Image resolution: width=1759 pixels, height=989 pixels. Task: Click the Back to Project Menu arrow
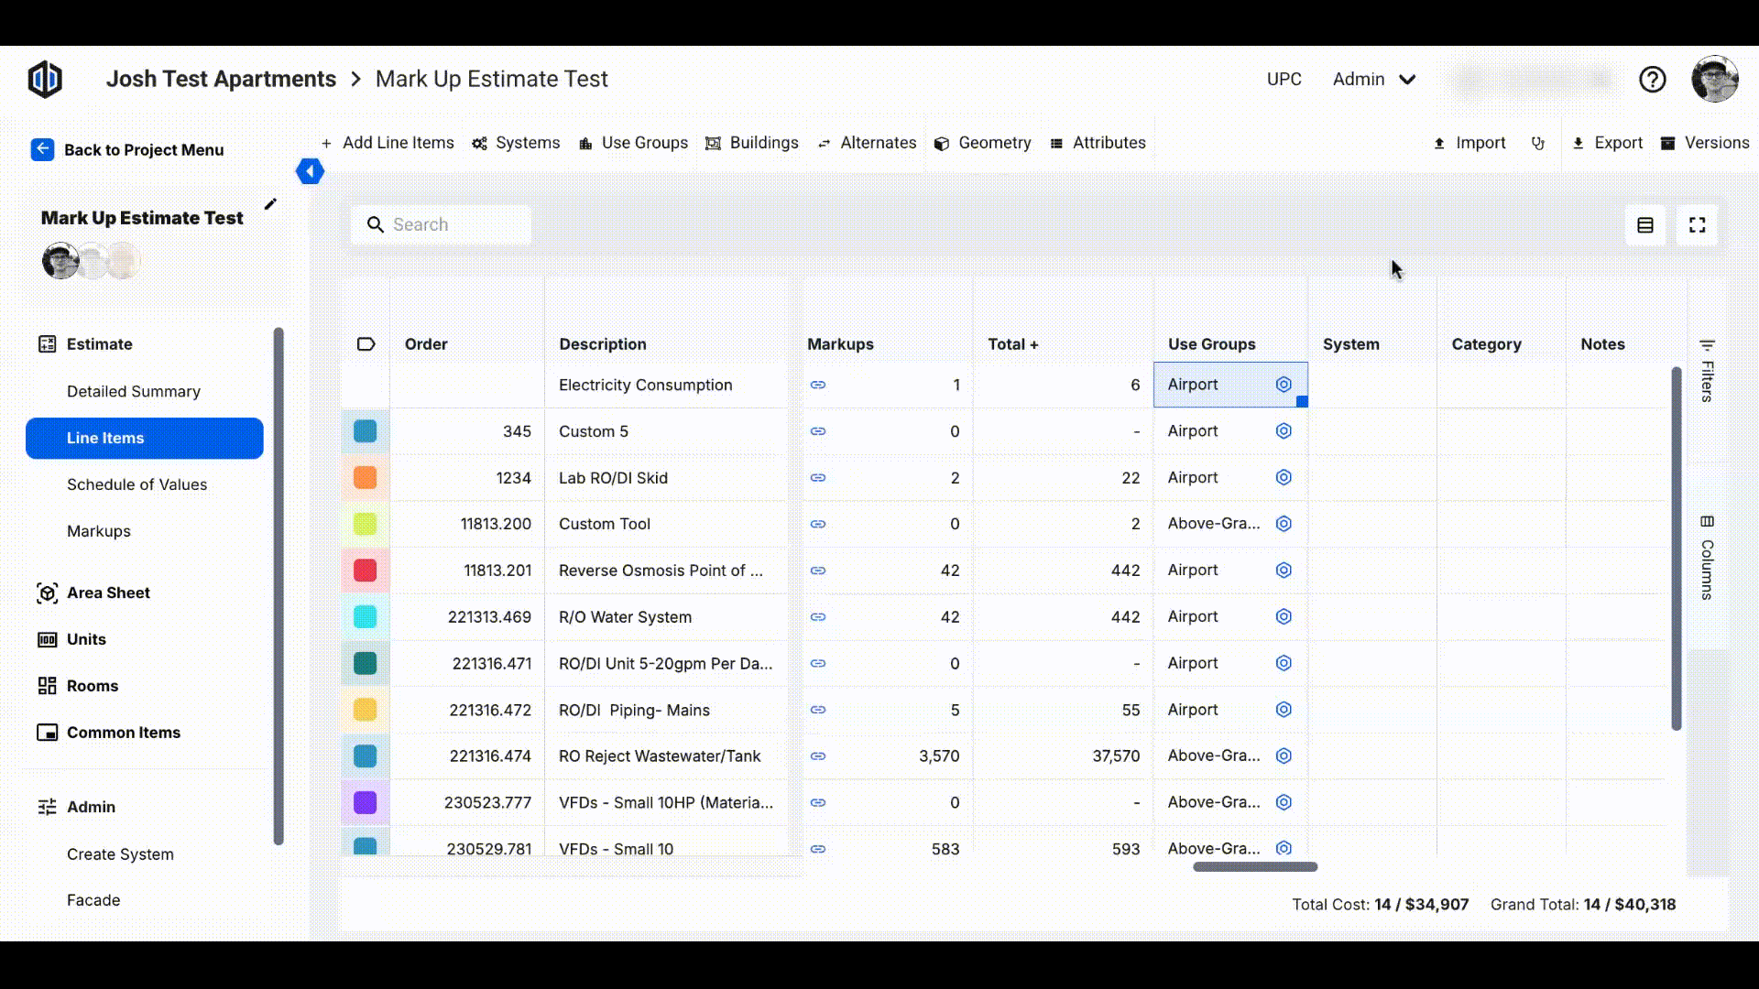[42, 149]
